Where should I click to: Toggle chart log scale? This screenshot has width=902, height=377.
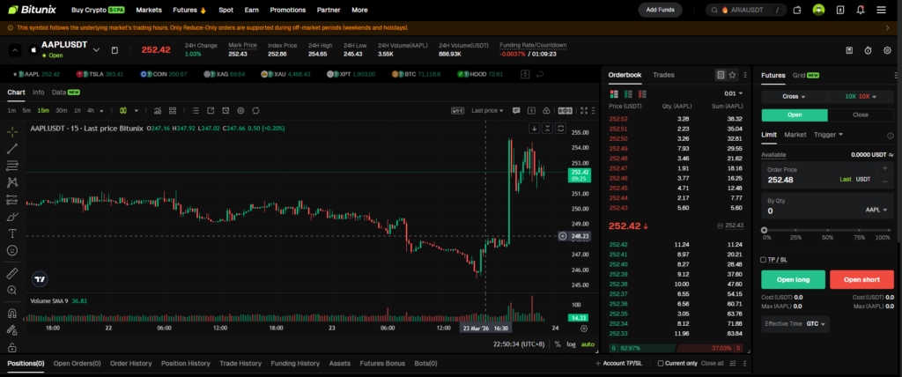coord(571,344)
